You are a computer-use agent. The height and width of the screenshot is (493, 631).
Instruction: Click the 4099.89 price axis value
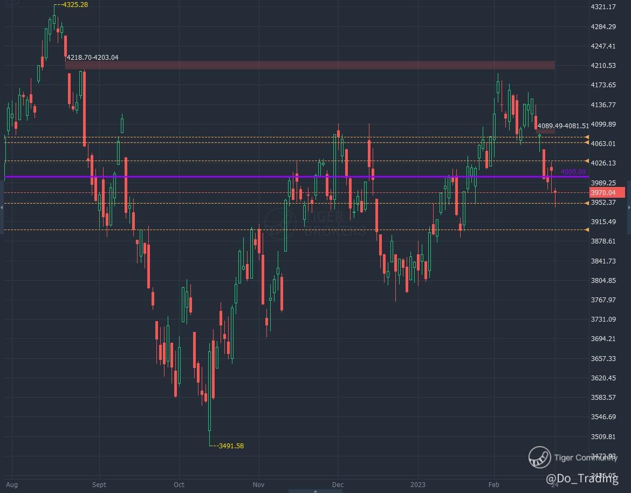coord(603,124)
